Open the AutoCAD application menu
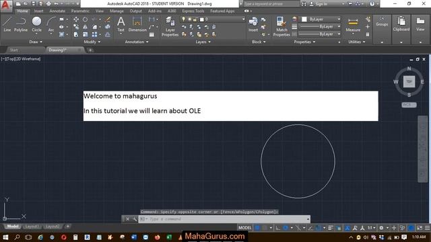431x242 pixels. pos(6,5)
